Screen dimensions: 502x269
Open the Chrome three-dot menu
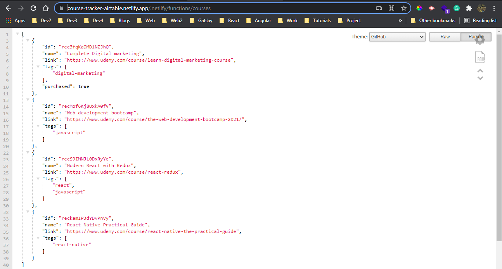click(494, 8)
